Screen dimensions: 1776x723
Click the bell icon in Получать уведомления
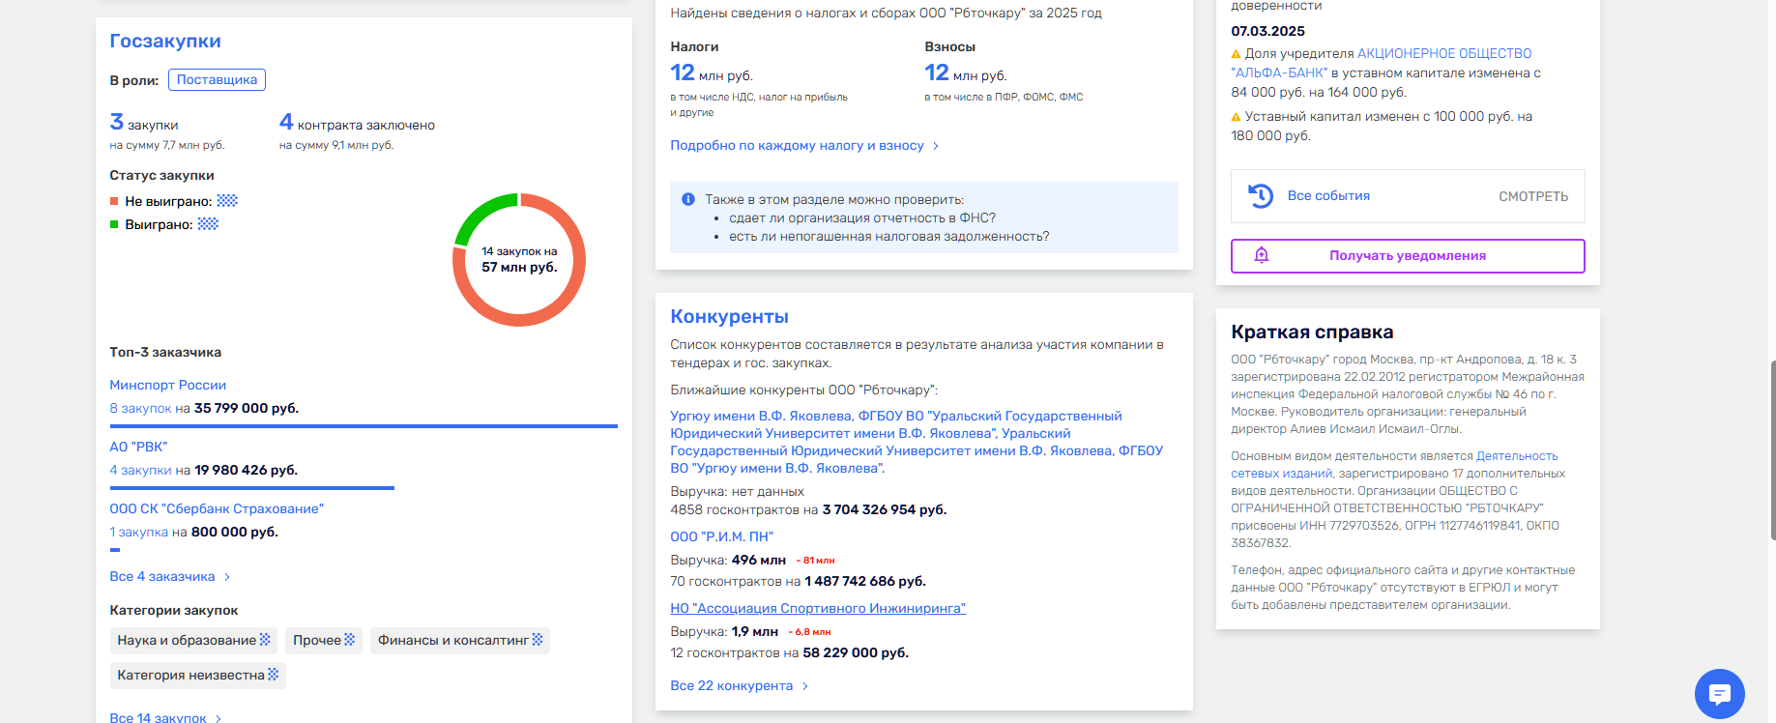point(1261,255)
